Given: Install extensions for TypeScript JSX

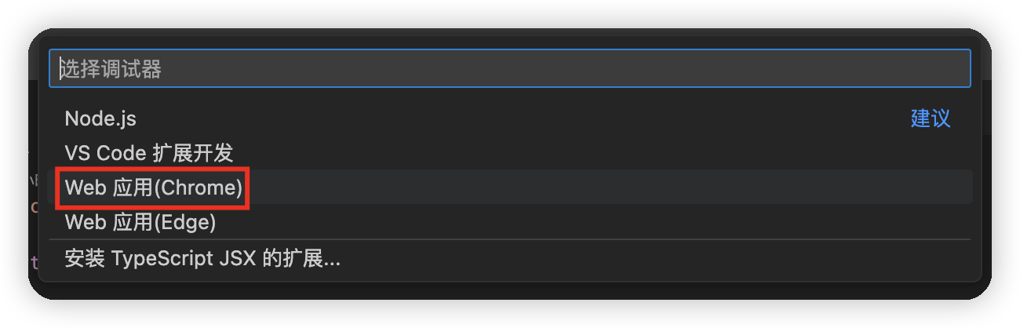Looking at the screenshot, I should click(x=510, y=258).
